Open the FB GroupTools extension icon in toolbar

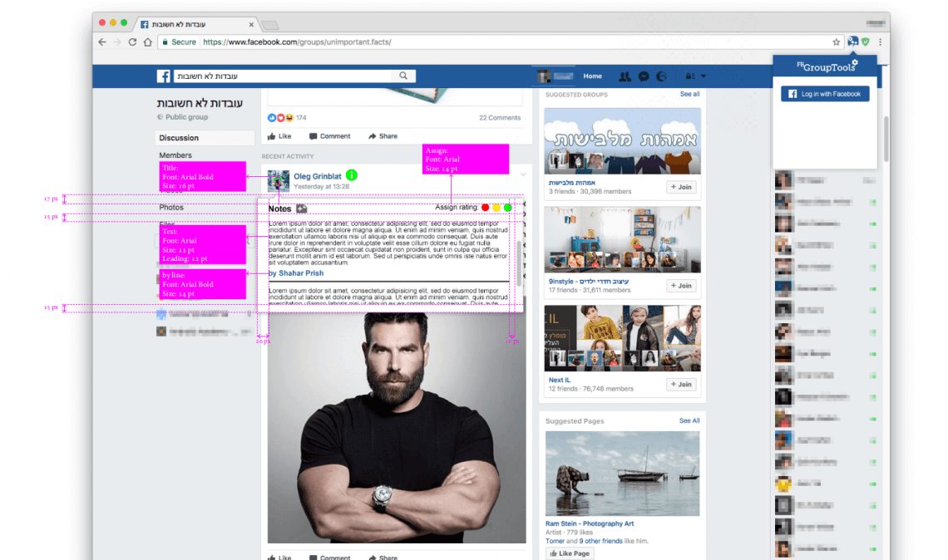[852, 42]
